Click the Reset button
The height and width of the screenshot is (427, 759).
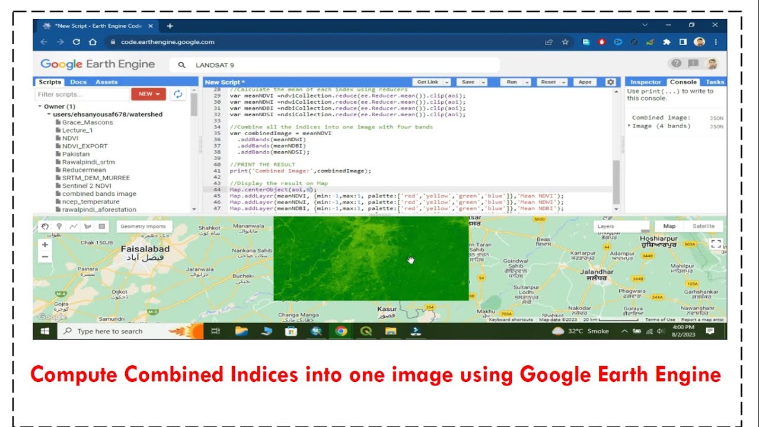(548, 82)
